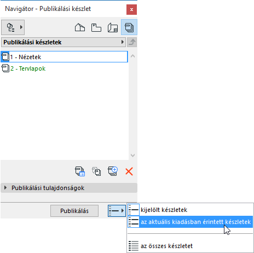254x253 pixels.
Task: Choose 'kijelölt készletek' menu option
Action: coord(190,210)
